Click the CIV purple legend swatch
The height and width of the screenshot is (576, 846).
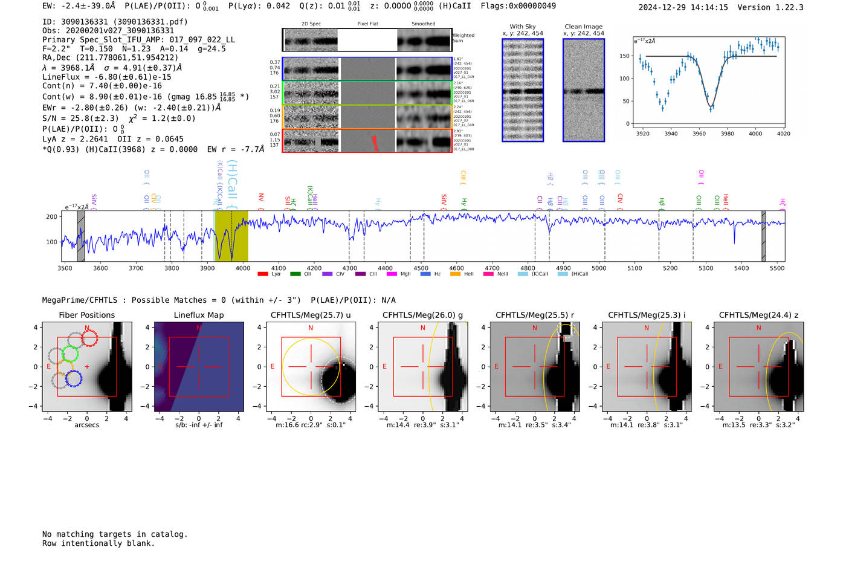pyautogui.click(x=328, y=274)
